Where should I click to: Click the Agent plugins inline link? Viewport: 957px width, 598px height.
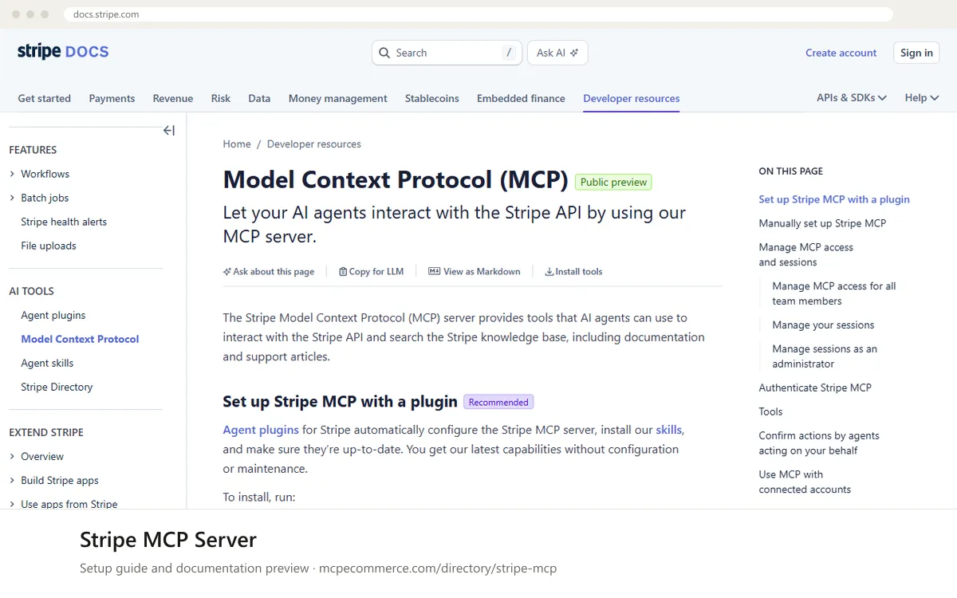(x=261, y=430)
